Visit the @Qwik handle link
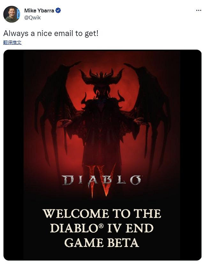Image resolution: width=204 pixels, height=264 pixels. pos(32,18)
